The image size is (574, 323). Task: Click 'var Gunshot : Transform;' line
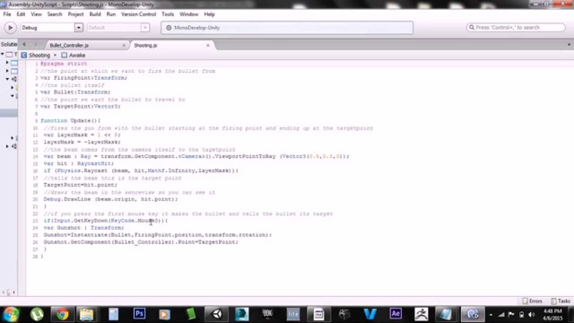[x=83, y=228]
